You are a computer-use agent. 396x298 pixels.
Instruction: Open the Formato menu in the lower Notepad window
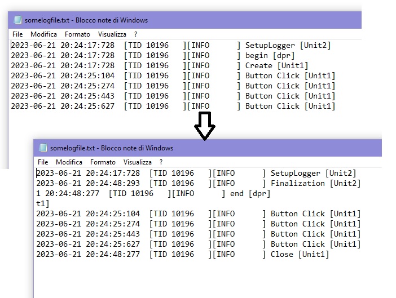pos(103,162)
